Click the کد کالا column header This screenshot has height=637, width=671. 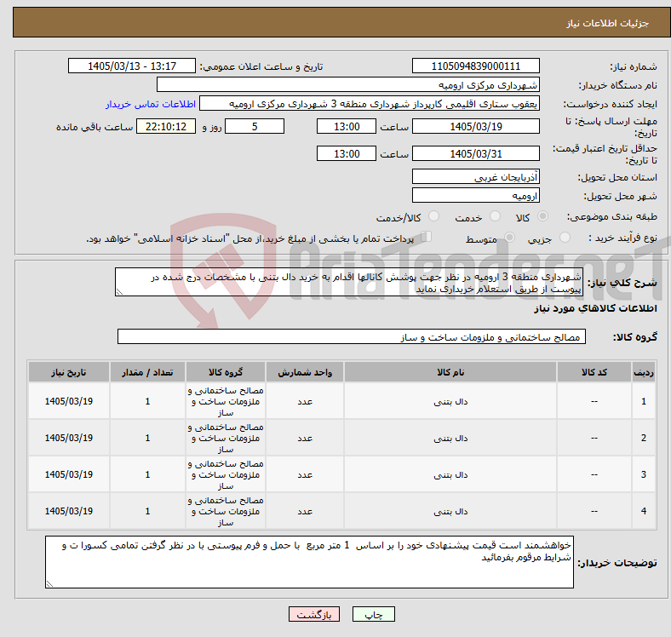coord(594,372)
